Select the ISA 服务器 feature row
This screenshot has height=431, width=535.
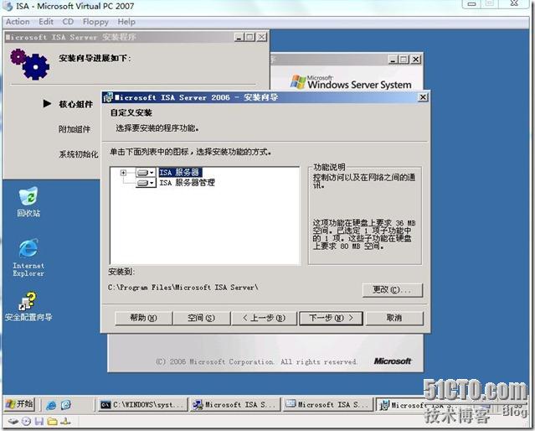tap(180, 173)
